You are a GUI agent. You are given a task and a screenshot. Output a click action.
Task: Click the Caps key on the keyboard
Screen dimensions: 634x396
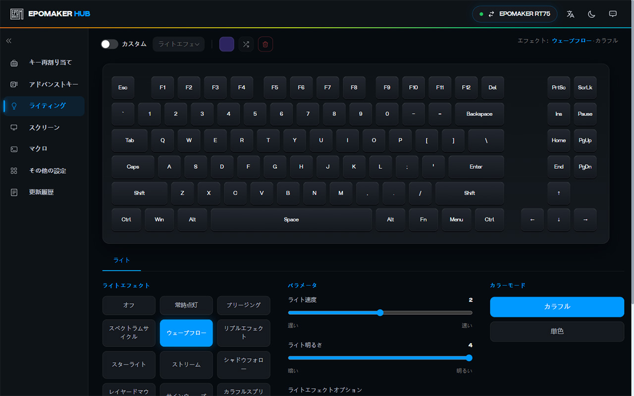(133, 167)
